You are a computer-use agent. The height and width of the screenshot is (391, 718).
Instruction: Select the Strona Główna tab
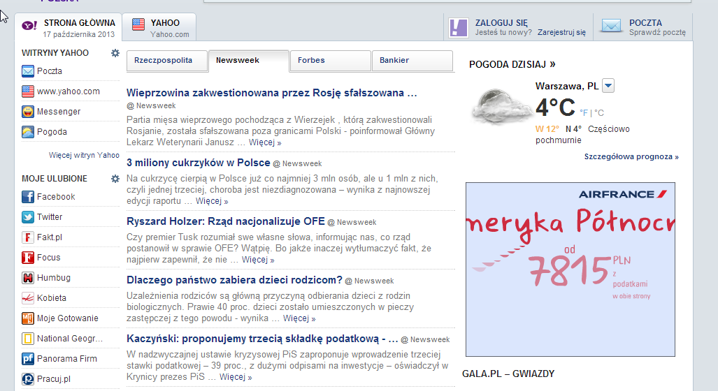69,27
